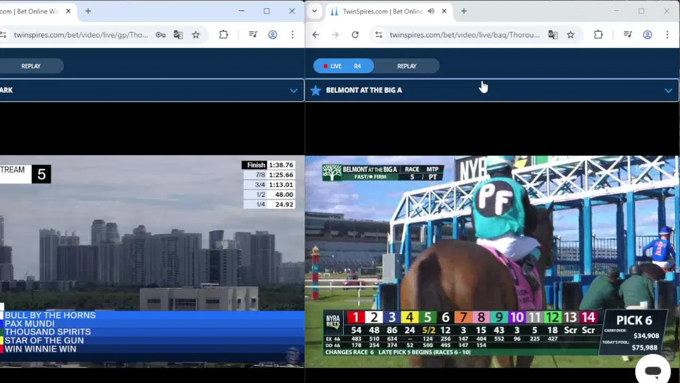This screenshot has height=383, width=680.
Task: Bookmark page with star in left window
Action: click(196, 35)
